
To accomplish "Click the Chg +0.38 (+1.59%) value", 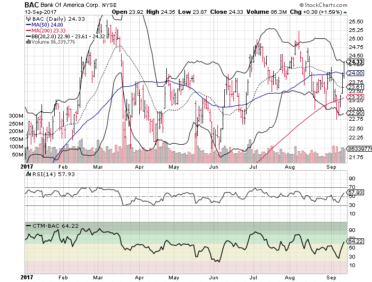I will tap(316, 12).
